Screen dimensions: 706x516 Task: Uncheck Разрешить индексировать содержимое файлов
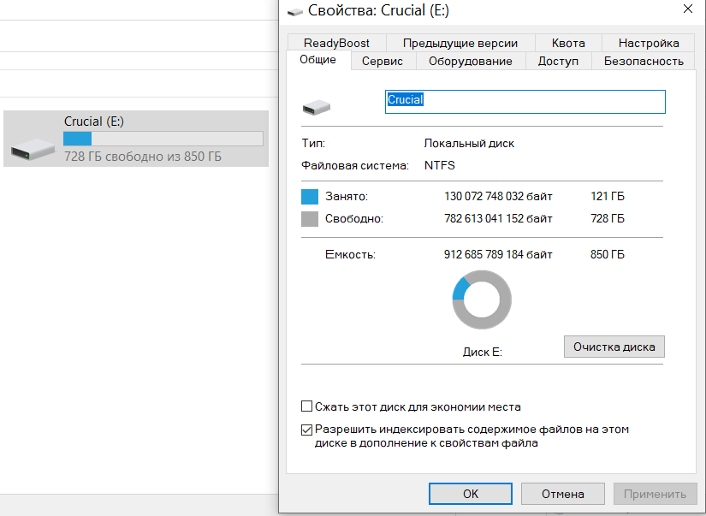pyautogui.click(x=306, y=430)
